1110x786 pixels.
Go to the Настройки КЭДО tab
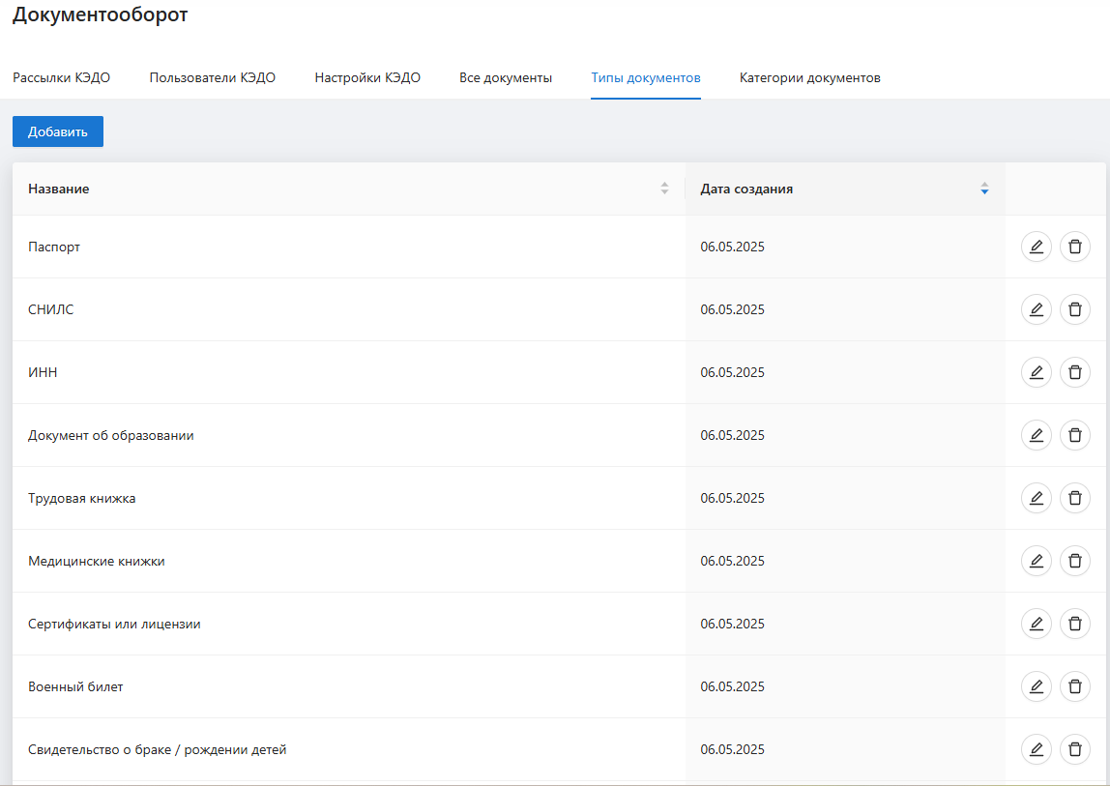point(367,77)
